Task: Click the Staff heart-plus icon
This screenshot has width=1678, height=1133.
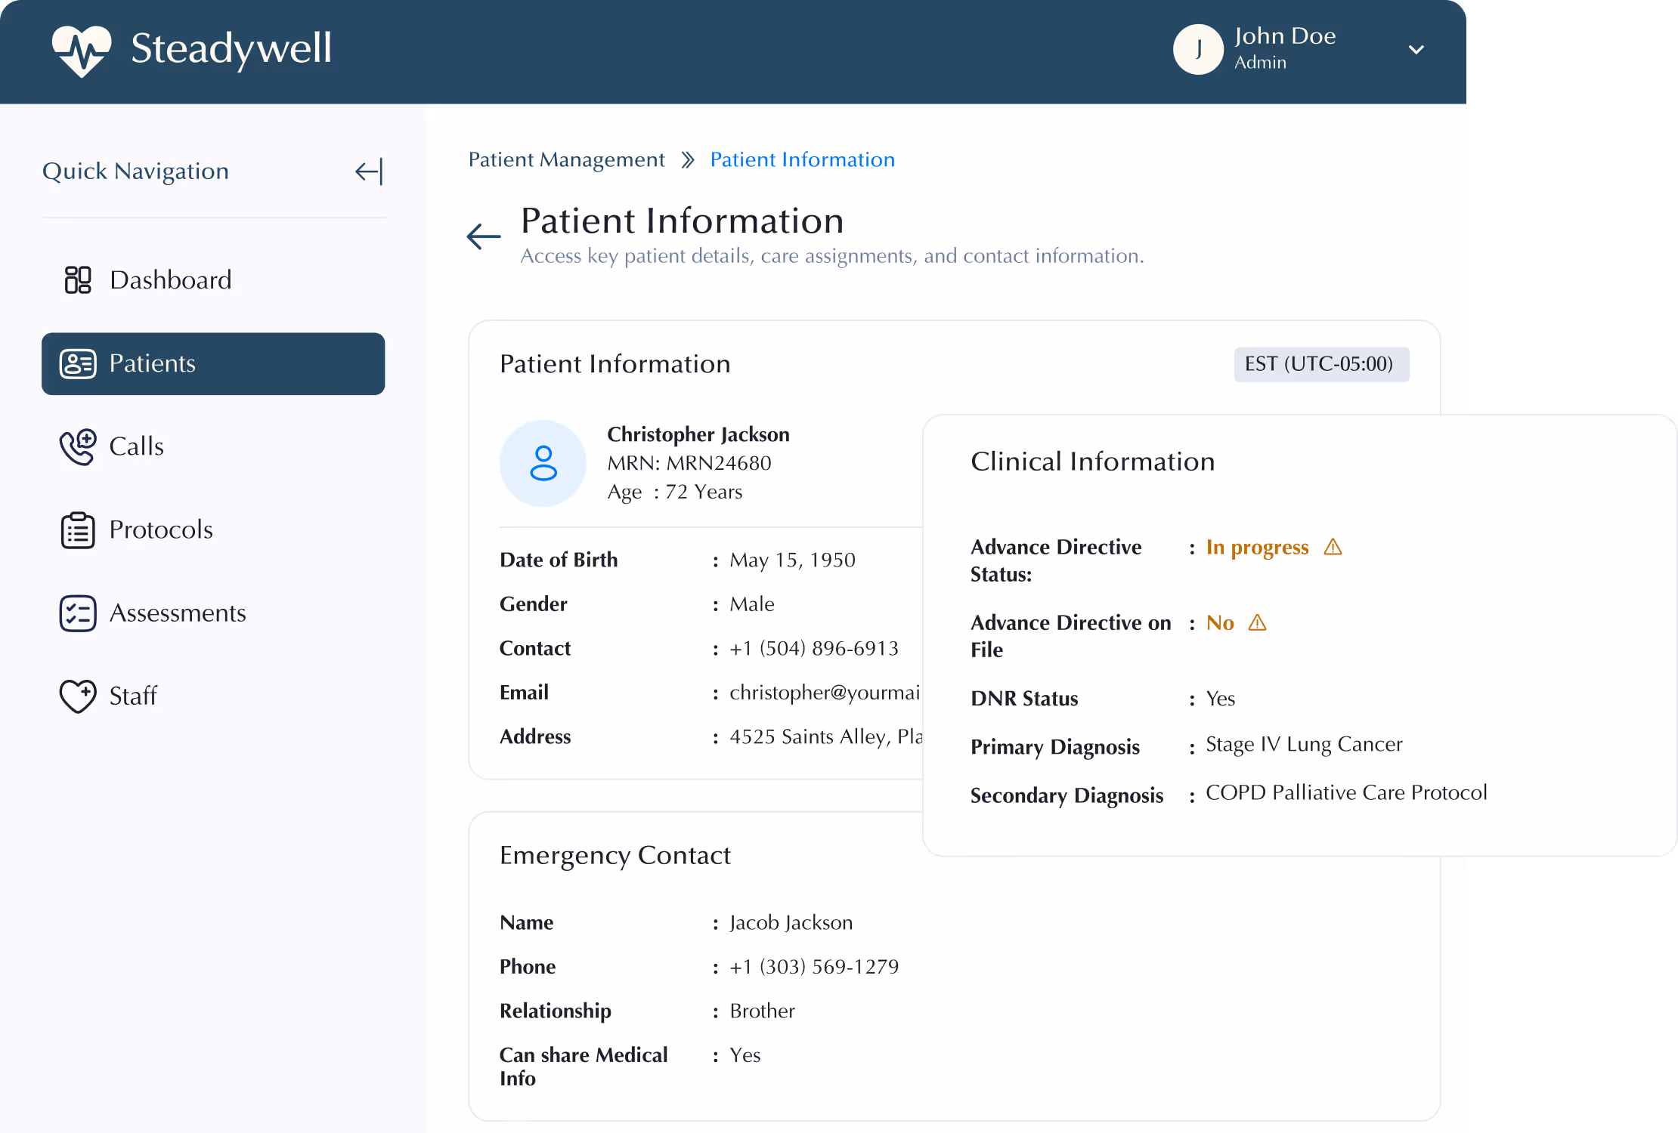Action: (78, 696)
